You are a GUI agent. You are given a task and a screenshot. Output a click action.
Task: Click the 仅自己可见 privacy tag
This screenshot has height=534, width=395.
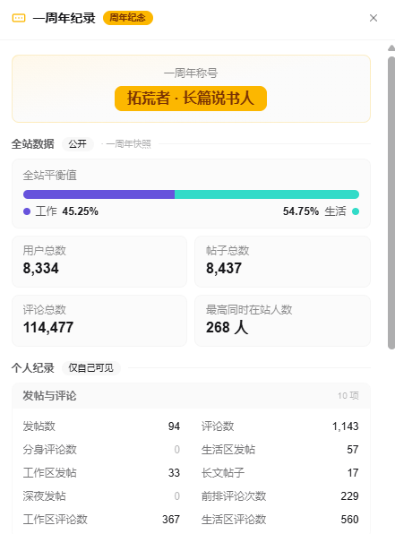91,368
